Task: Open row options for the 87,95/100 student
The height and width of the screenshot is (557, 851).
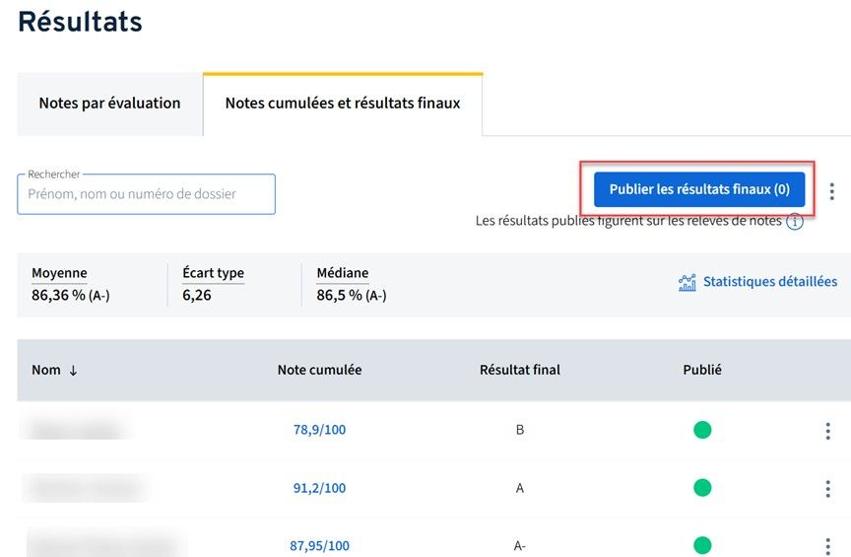Action: pyautogui.click(x=827, y=545)
